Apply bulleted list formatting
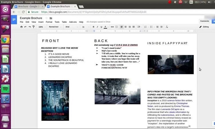This screenshot has width=215, height=129. coord(151,27)
